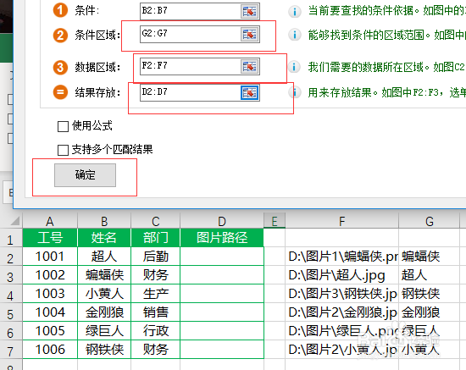Select path cell D:\图片\超人.jpg

341,275
